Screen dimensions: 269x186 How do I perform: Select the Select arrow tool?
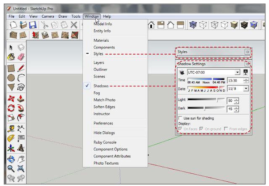coord(11,48)
